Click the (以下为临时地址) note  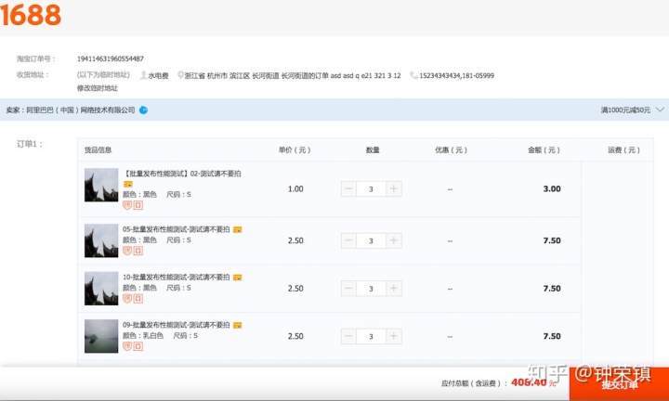pos(103,75)
